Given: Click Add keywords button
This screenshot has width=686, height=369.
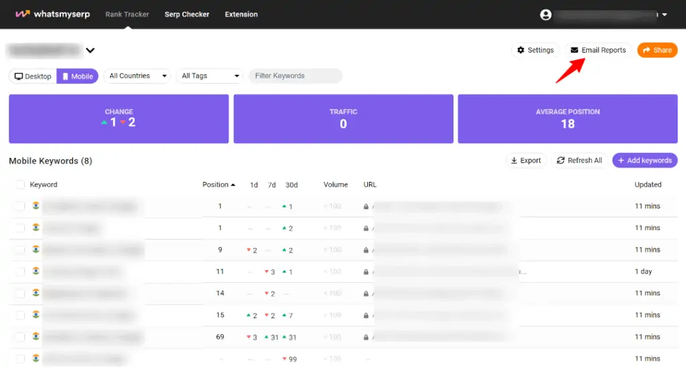Looking at the screenshot, I should (x=645, y=160).
